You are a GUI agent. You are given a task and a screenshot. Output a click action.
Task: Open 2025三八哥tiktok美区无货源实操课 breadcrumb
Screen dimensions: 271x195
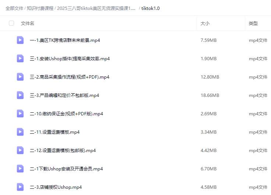[96, 8]
